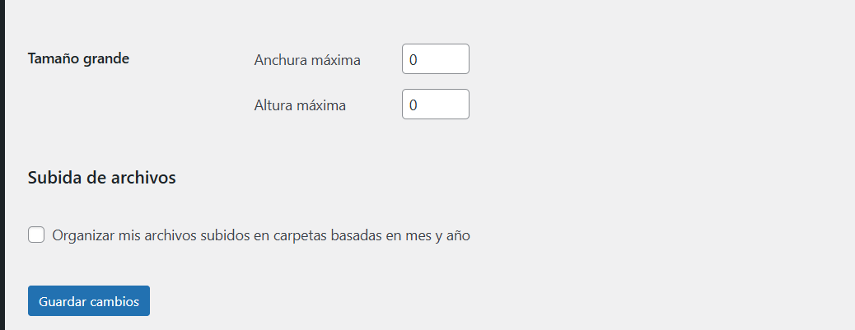Click the 'Subida de archivos' section heading
The height and width of the screenshot is (330, 855).
102,178
